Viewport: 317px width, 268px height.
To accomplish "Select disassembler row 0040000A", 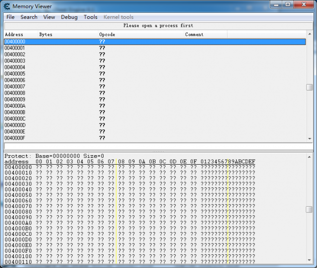I will click(155, 106).
